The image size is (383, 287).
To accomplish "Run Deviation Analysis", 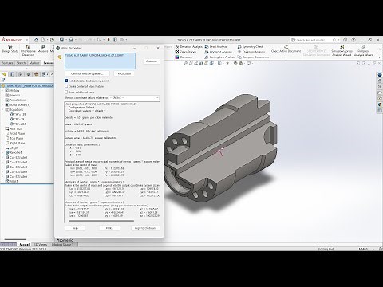I will [188, 47].
